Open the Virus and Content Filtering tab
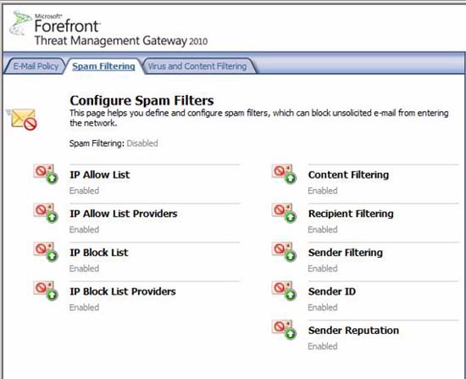Image resolution: width=466 pixels, height=379 pixels. pyautogui.click(x=197, y=66)
